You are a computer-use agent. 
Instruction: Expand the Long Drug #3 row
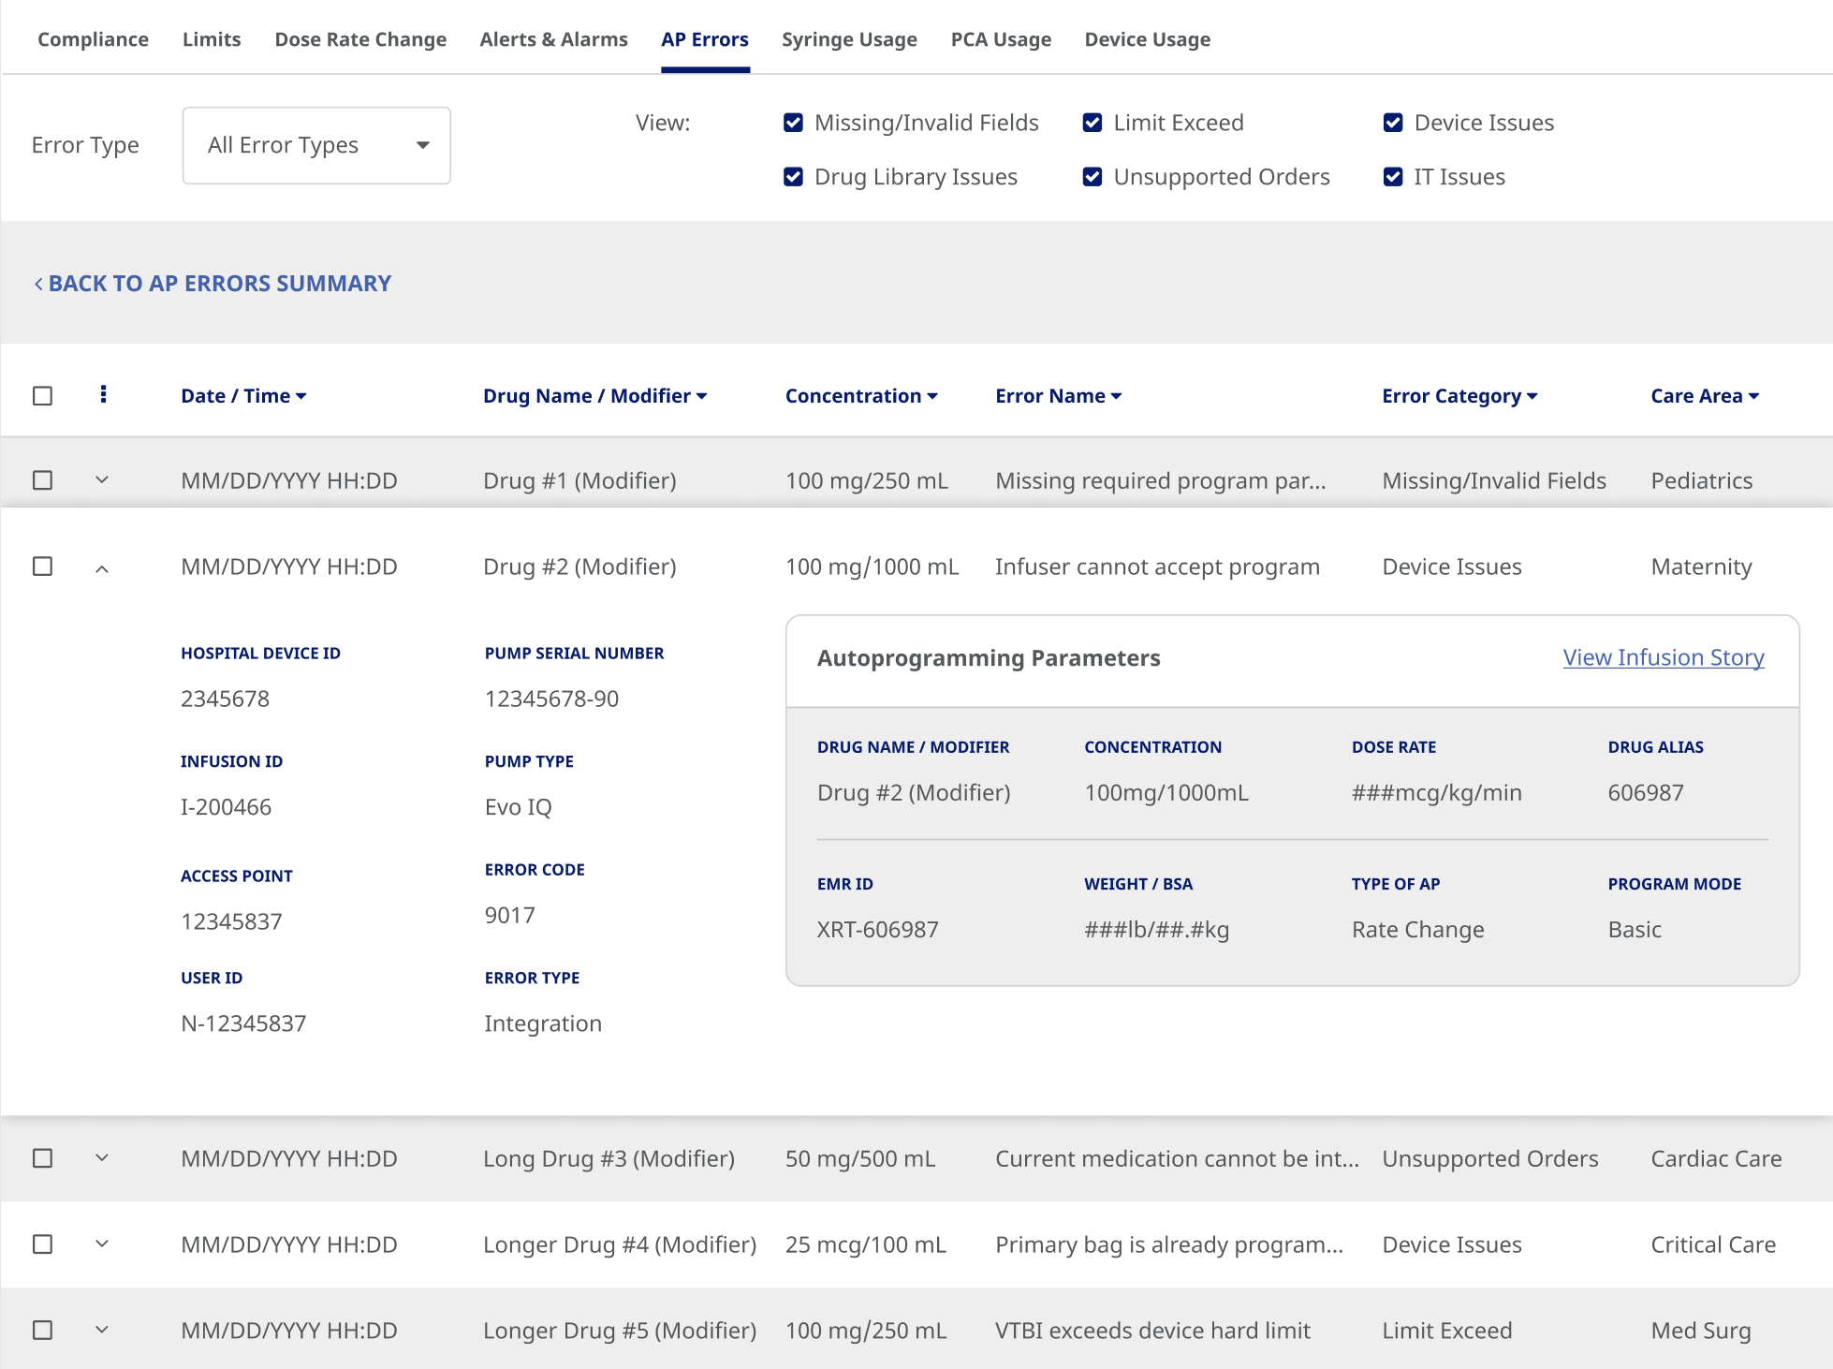102,1158
